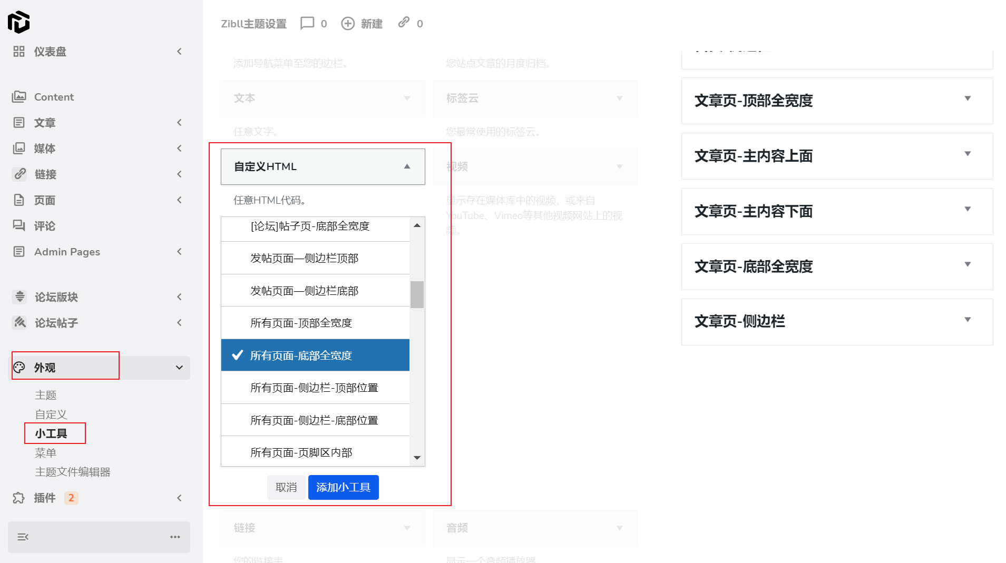This screenshot has height=563, width=1006.
Task: Collapse the 外观 sidebar menu
Action: click(x=179, y=368)
